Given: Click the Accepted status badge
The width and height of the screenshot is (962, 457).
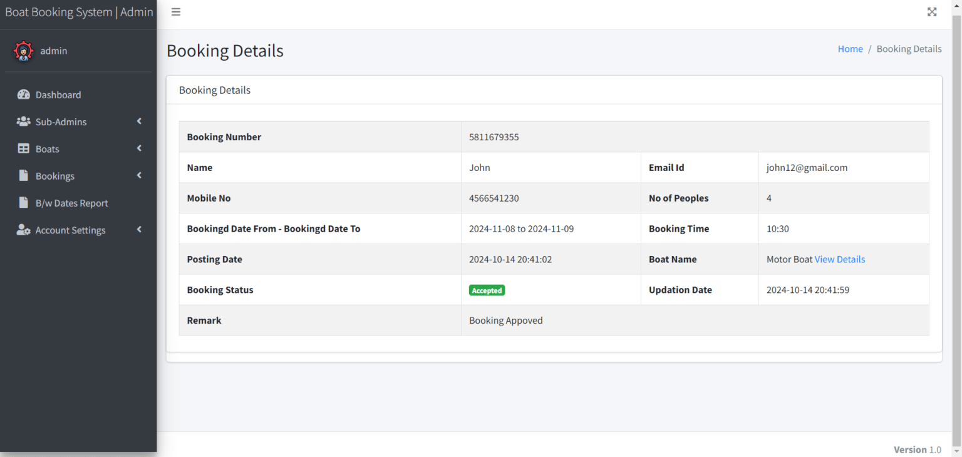Looking at the screenshot, I should point(487,290).
